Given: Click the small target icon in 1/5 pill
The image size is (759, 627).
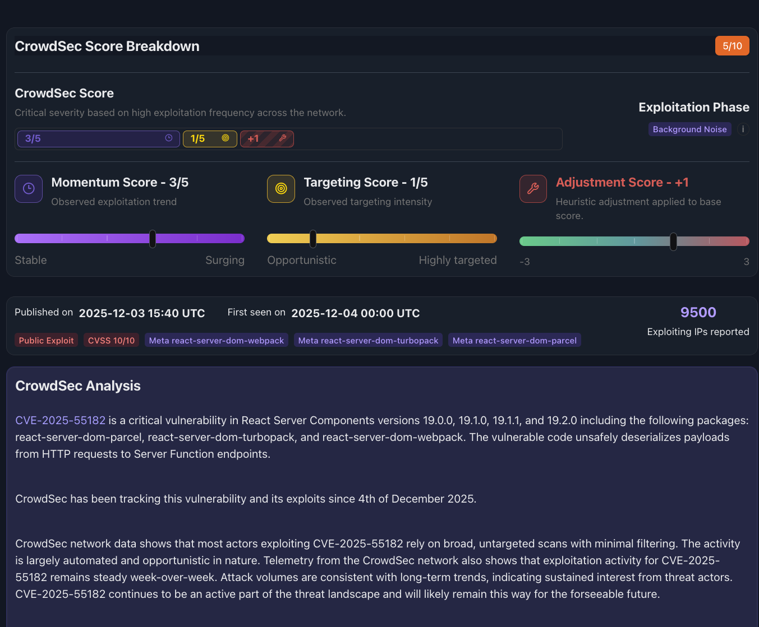Looking at the screenshot, I should click(226, 138).
